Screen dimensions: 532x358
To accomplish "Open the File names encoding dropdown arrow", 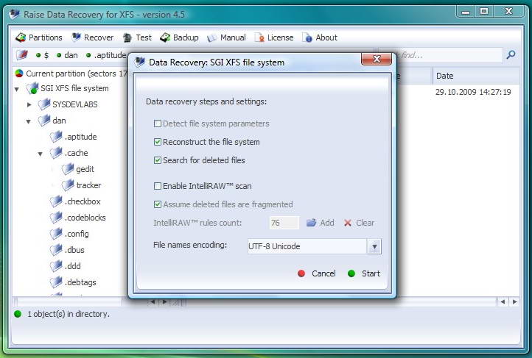I will [x=374, y=246].
